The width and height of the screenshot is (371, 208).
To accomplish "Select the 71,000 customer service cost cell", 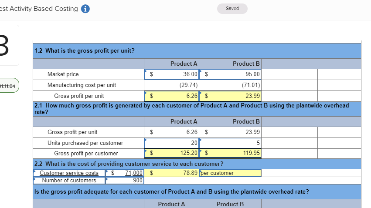I will pos(125,173).
